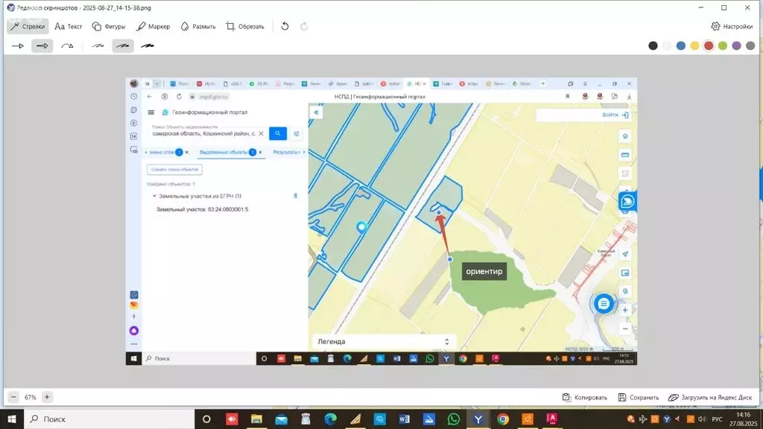Screen dimensions: 763x429
Task: Click Копировать to copy the screenshot
Action: coord(585,397)
